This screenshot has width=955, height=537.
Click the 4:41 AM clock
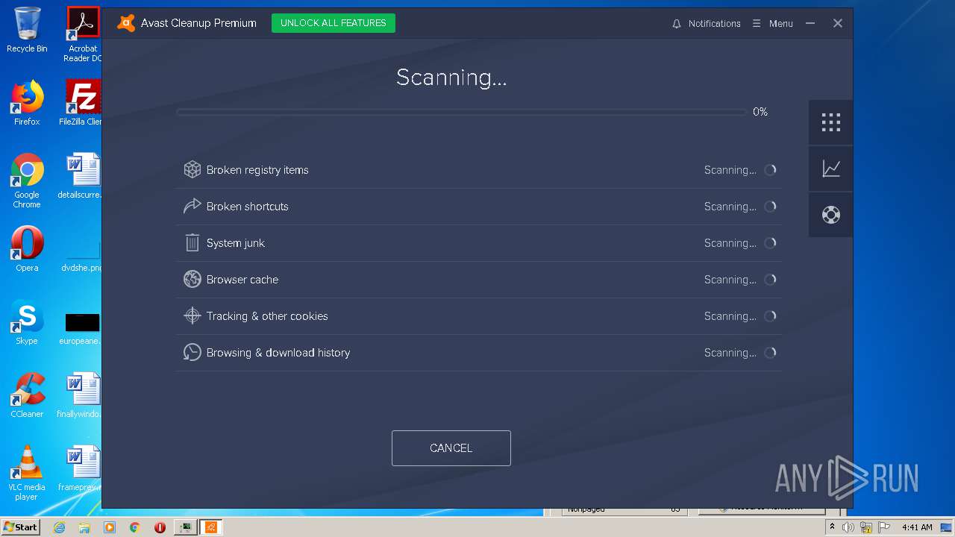pyautogui.click(x=917, y=527)
